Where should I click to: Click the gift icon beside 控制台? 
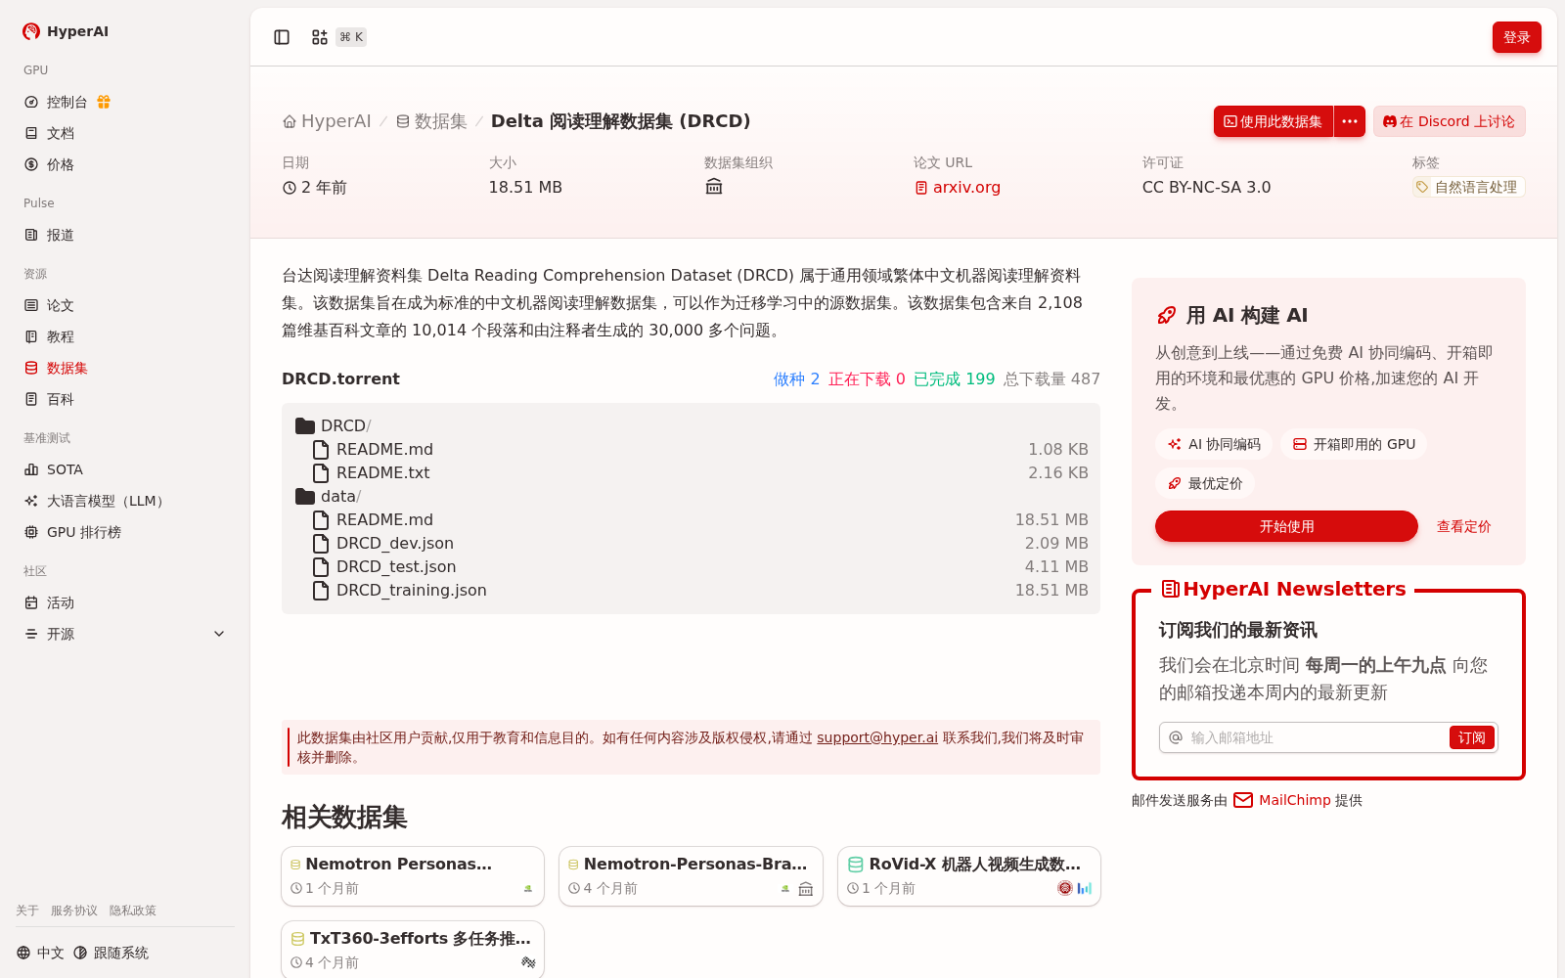pos(104,102)
